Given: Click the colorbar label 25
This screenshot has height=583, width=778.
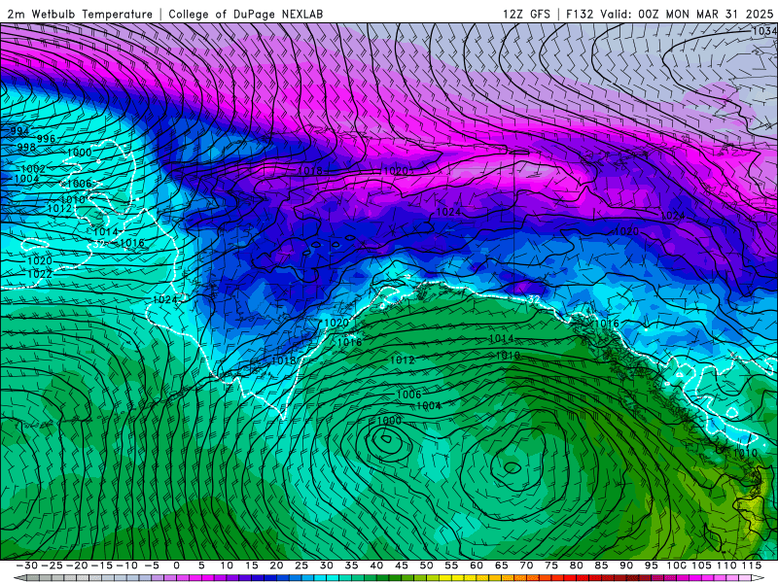Looking at the screenshot, I should (x=301, y=566).
